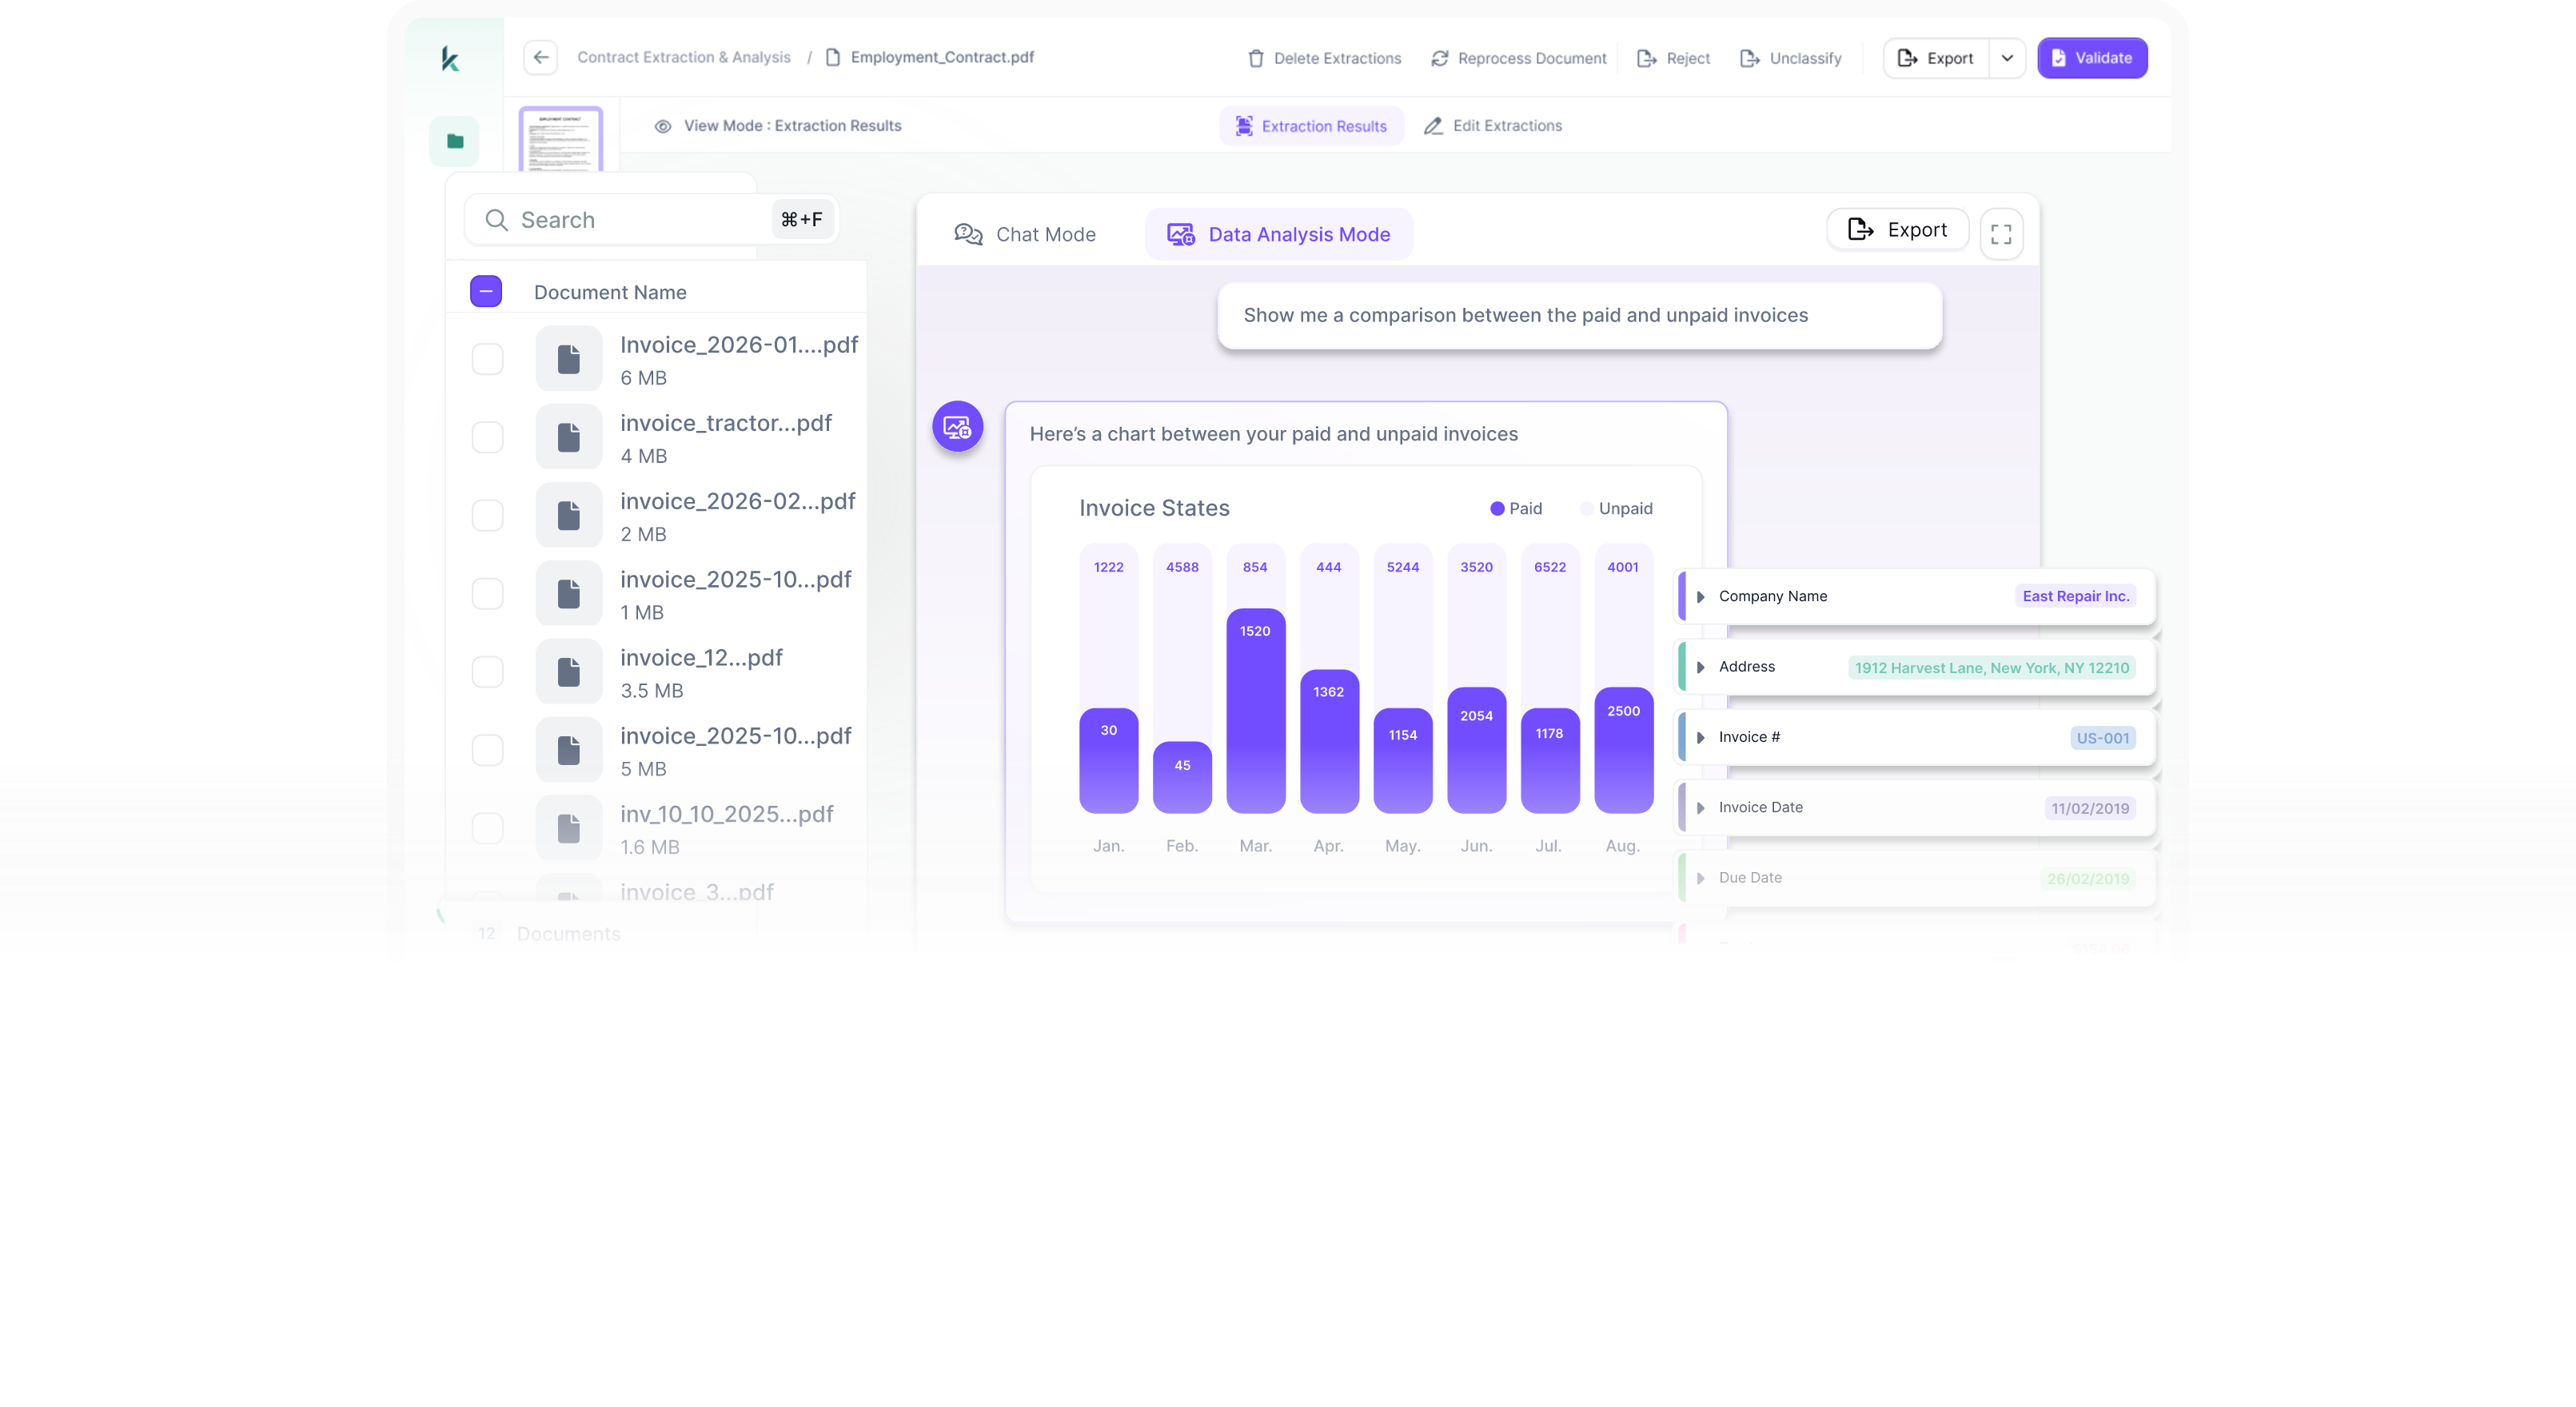The image size is (2576, 1407).
Task: Click the fullscreen expand icon
Action: click(2001, 234)
